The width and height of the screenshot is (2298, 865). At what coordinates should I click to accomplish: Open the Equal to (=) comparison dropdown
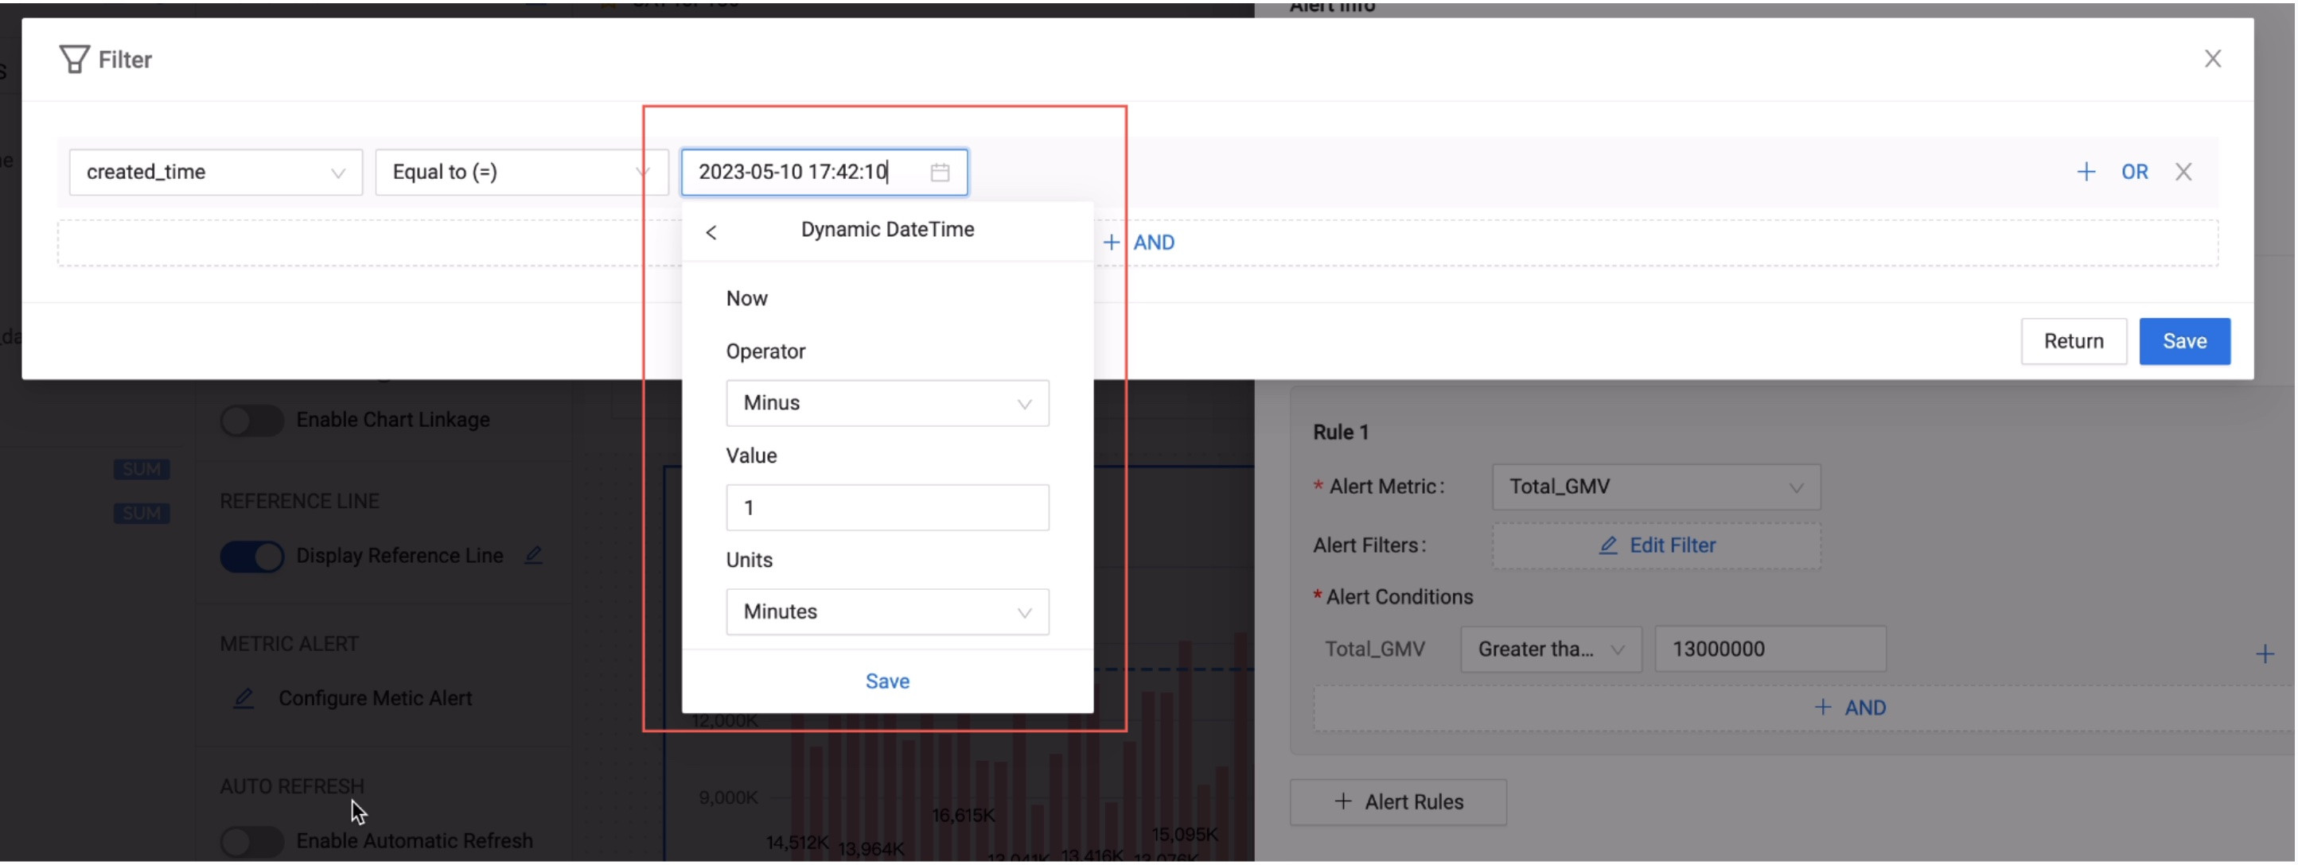coord(521,172)
